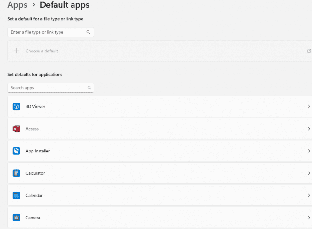The image size is (312, 229).
Task: Click the plus icon next to Choose a default
Action: coord(16,51)
